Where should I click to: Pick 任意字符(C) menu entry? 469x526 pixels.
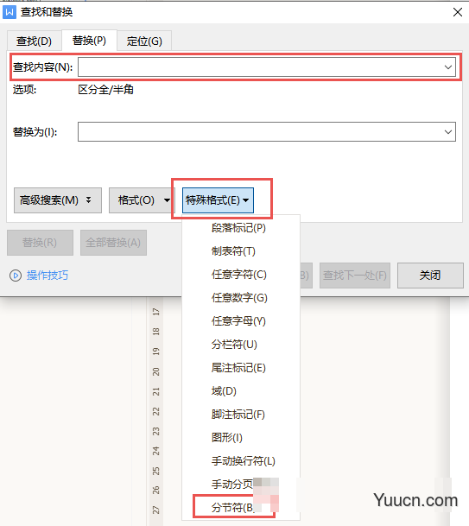tap(240, 275)
